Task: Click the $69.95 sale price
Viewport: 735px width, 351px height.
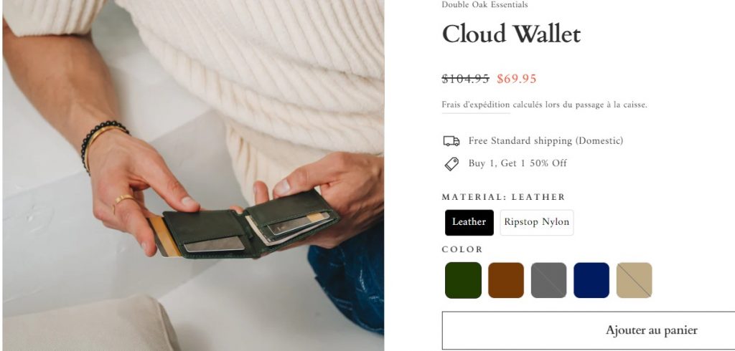Action: tap(517, 79)
